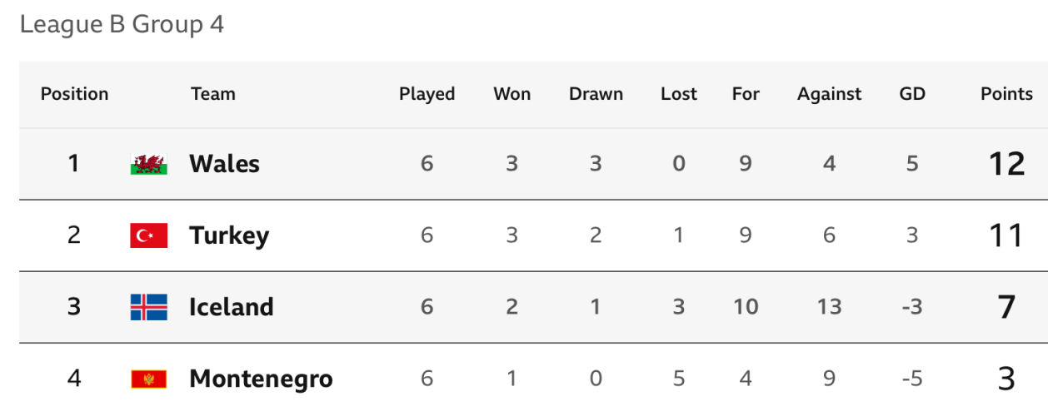The width and height of the screenshot is (1048, 416).
Task: Click the Position column header
Action: click(x=74, y=94)
